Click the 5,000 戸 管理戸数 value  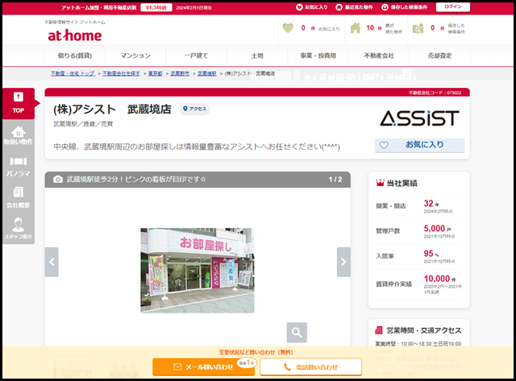tap(437, 229)
